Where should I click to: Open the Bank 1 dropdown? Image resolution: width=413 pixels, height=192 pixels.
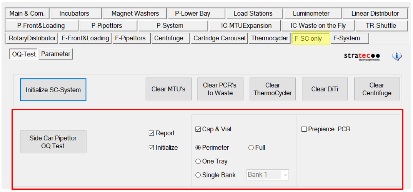click(x=268, y=175)
